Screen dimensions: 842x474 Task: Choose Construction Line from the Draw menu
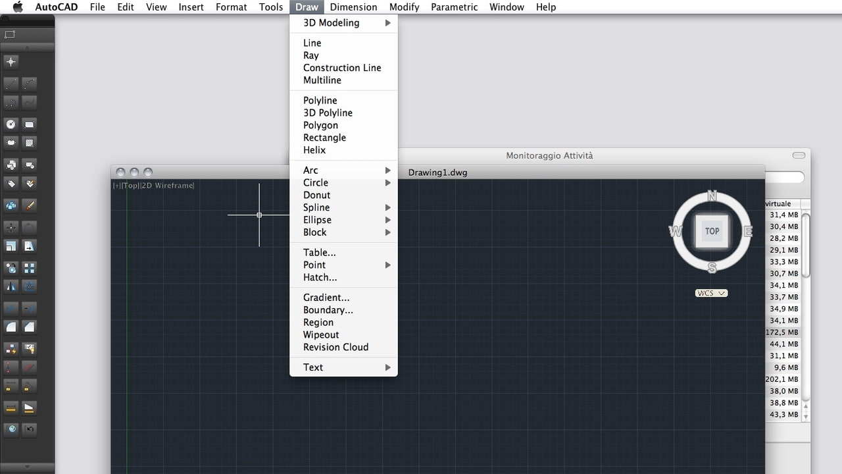click(x=343, y=68)
